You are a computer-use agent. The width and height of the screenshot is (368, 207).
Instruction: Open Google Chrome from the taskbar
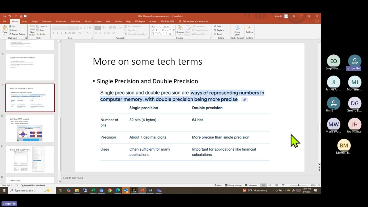(x=110, y=190)
